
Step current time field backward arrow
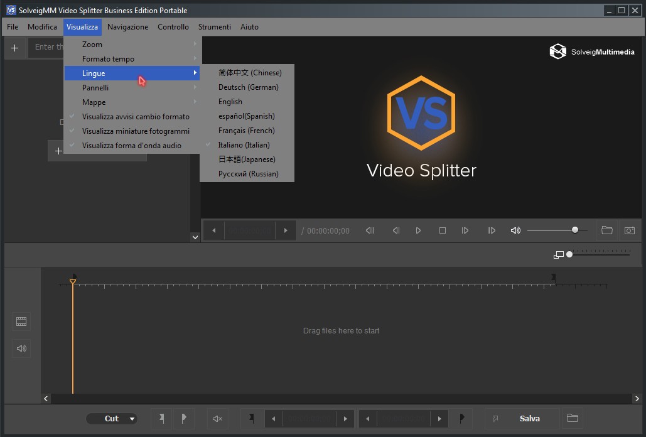click(x=214, y=230)
